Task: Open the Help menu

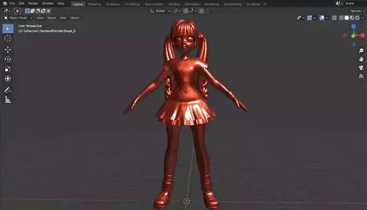Action: tap(61, 3)
